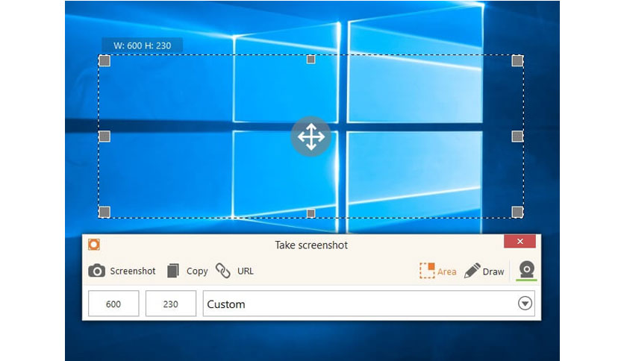Open the Custom size preset dropdown
Viewport: 624px width, 361px height.
[x=369, y=304]
